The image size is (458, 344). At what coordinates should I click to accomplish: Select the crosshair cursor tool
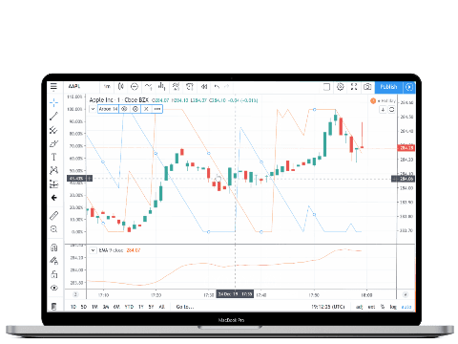[53, 102]
